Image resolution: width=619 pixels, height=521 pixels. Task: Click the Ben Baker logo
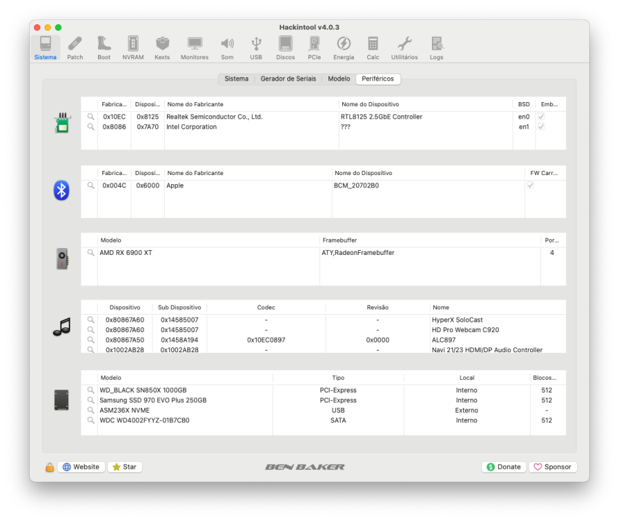click(x=305, y=467)
